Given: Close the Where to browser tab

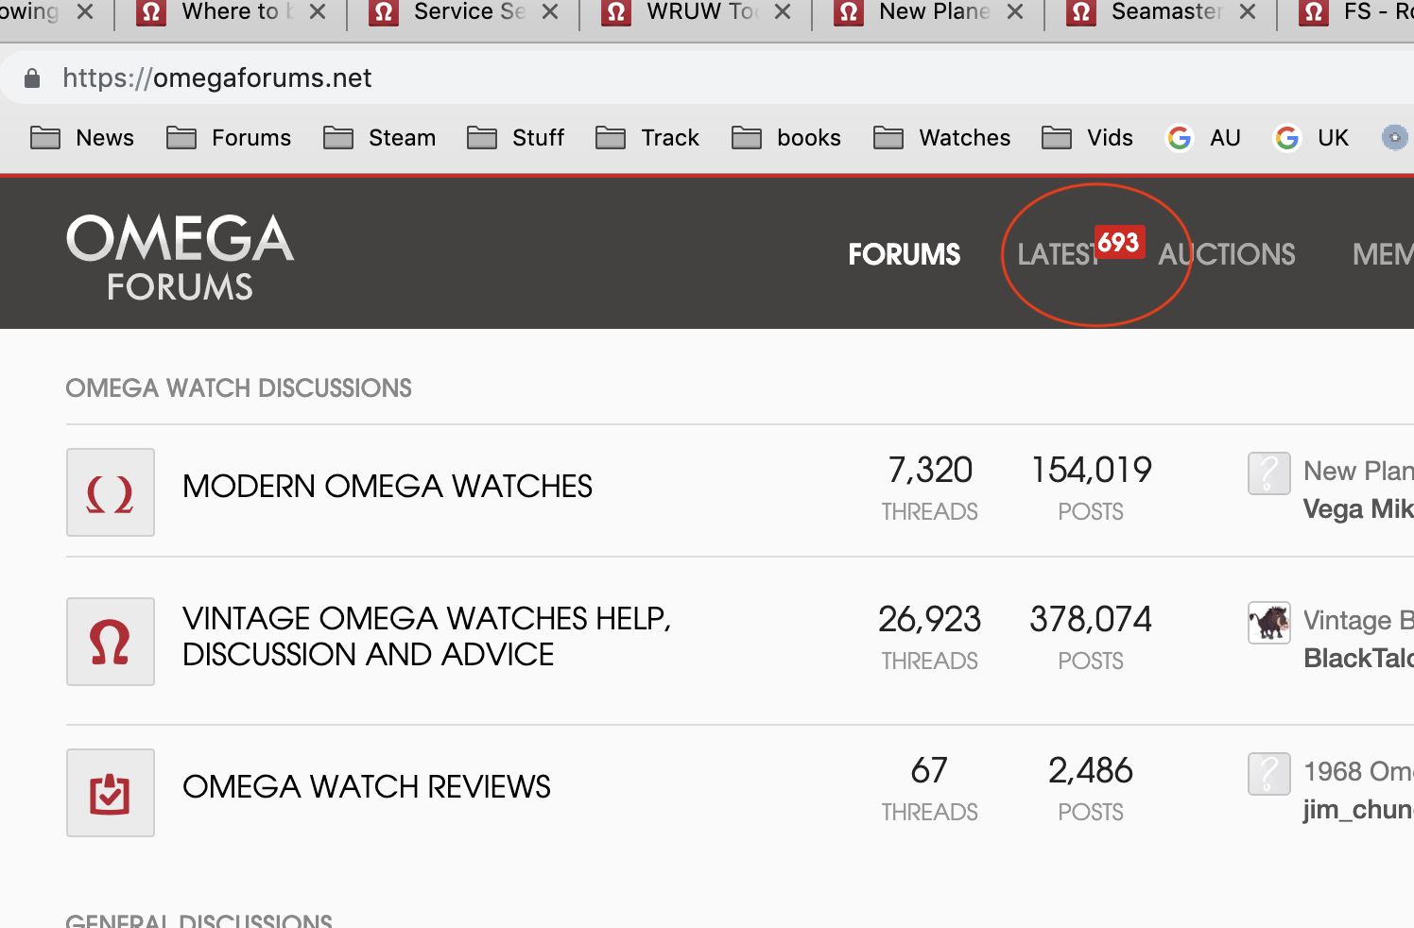Looking at the screenshot, I should tap(318, 12).
